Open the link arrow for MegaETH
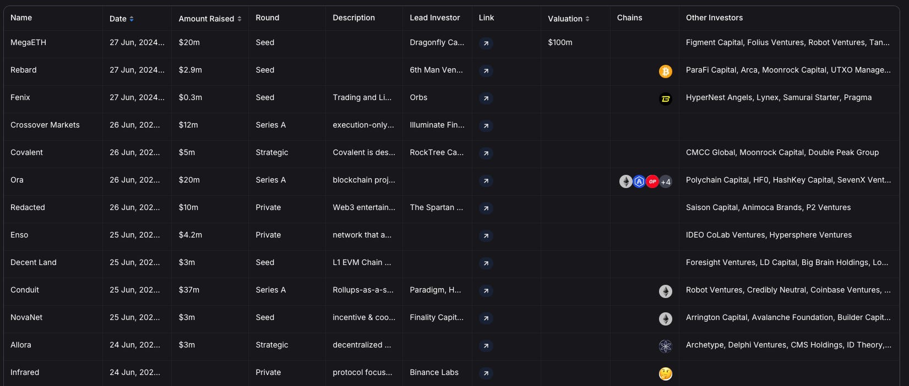The width and height of the screenshot is (909, 386). click(x=486, y=43)
